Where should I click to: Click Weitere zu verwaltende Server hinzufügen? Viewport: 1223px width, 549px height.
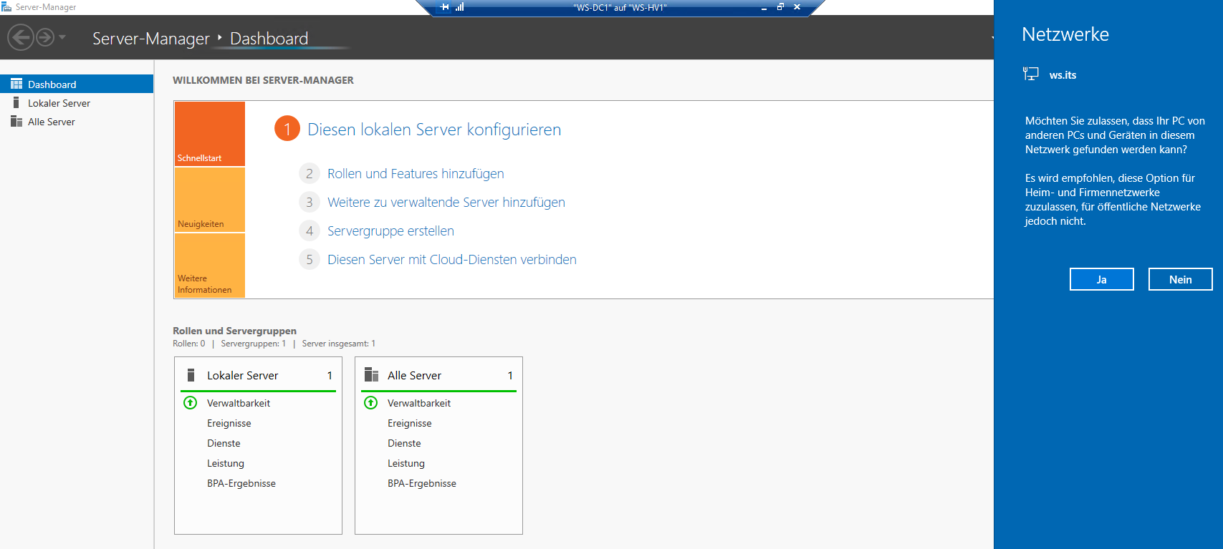coord(446,203)
